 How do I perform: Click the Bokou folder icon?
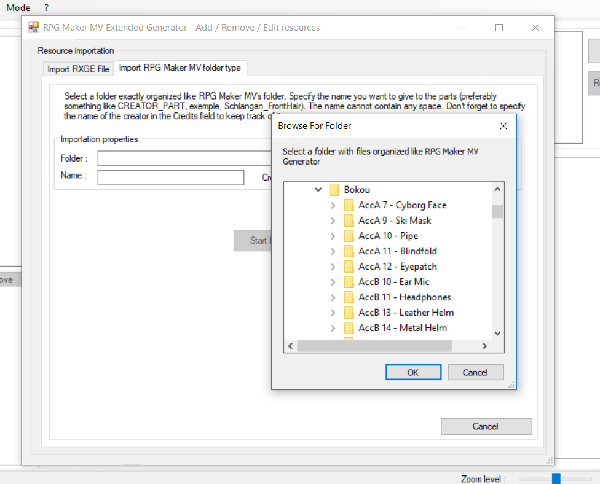(x=334, y=190)
